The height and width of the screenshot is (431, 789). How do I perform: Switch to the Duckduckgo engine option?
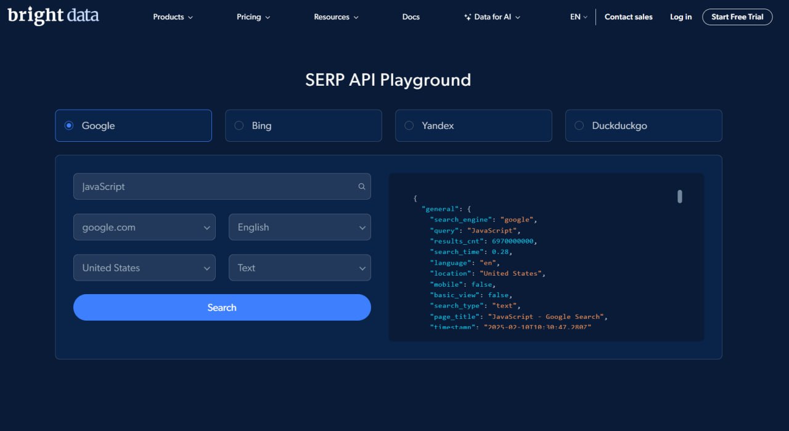click(x=644, y=126)
